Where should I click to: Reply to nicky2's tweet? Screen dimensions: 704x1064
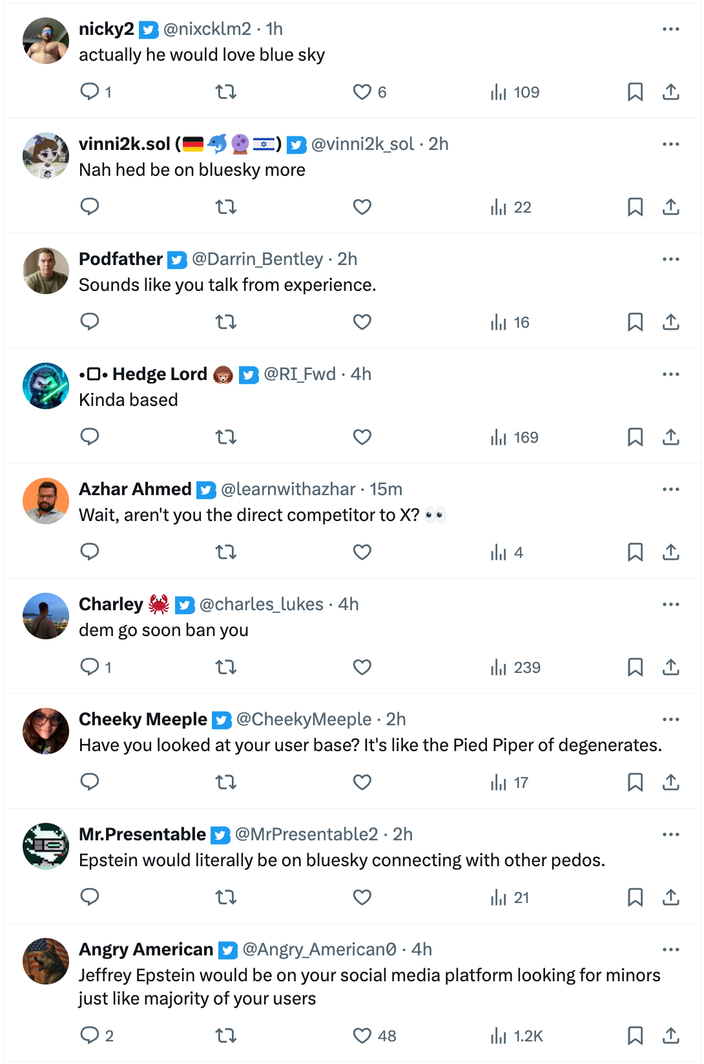pyautogui.click(x=90, y=92)
